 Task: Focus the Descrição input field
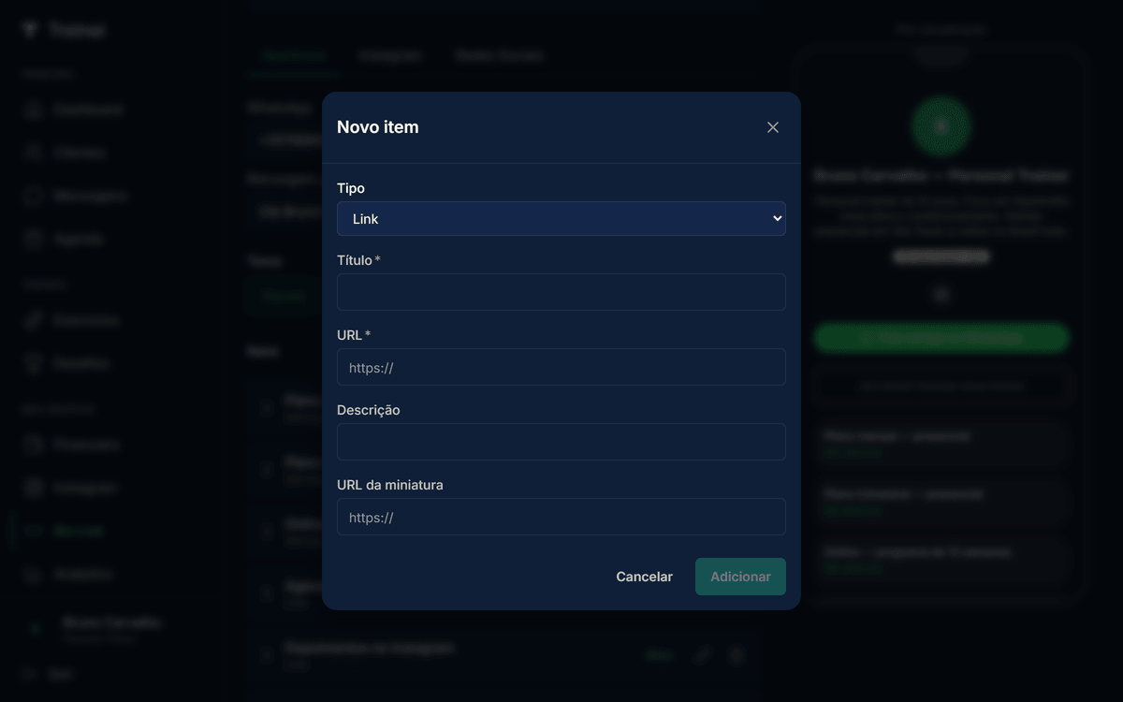[561, 442]
